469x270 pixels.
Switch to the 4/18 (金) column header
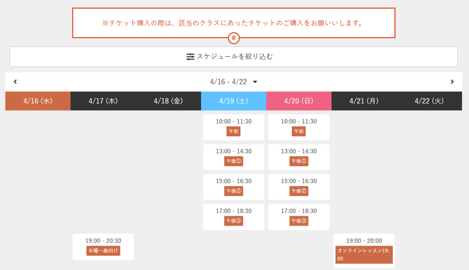(168, 101)
